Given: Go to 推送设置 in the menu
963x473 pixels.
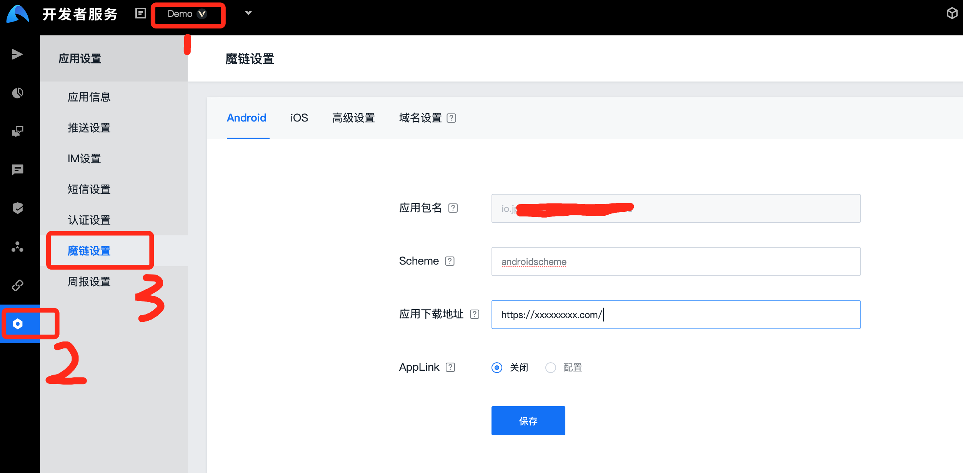Looking at the screenshot, I should [89, 128].
